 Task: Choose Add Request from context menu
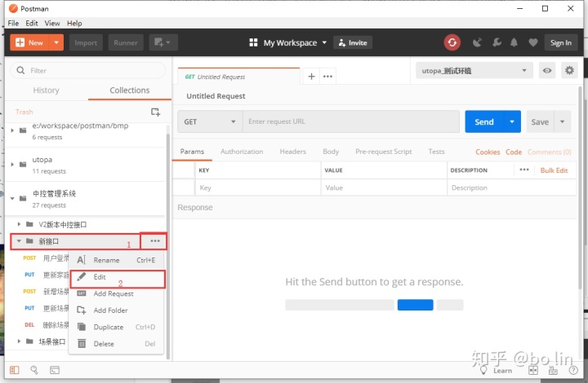pos(116,293)
